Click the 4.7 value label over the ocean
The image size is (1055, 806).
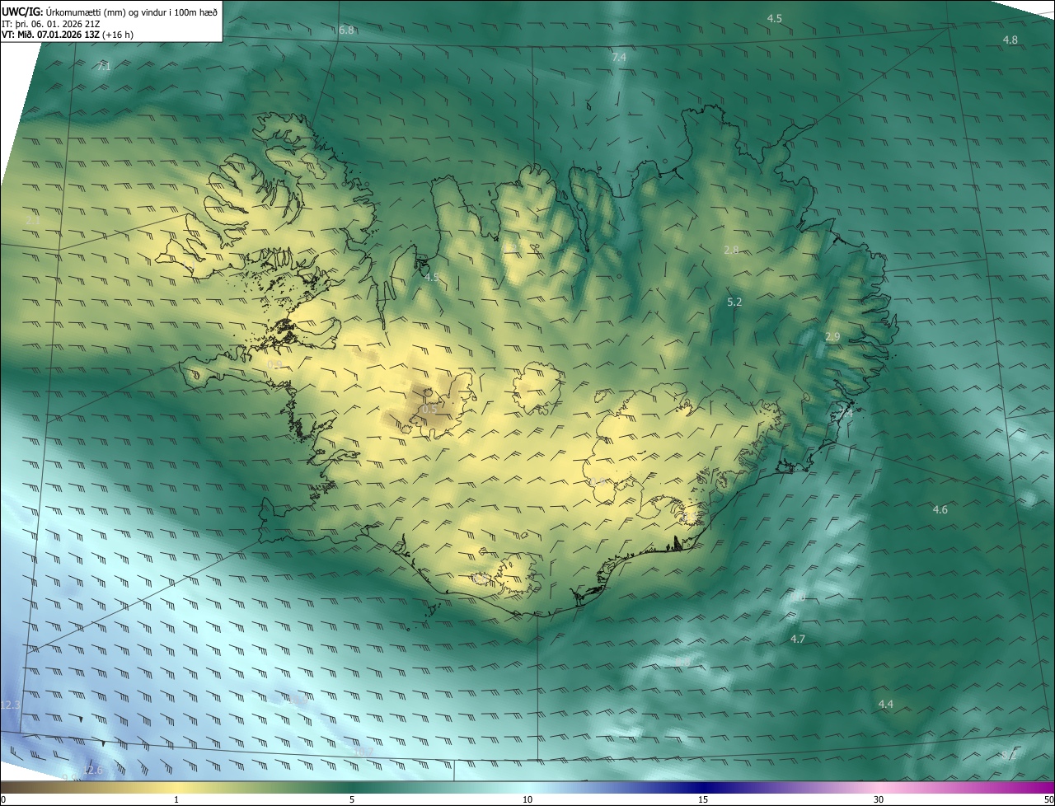pyautogui.click(x=798, y=640)
